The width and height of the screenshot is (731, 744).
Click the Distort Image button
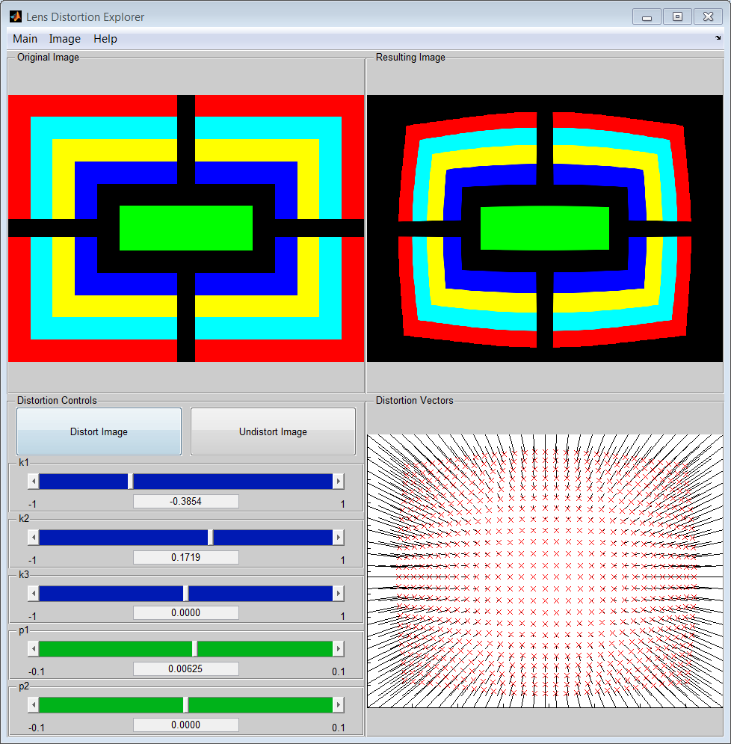99,431
